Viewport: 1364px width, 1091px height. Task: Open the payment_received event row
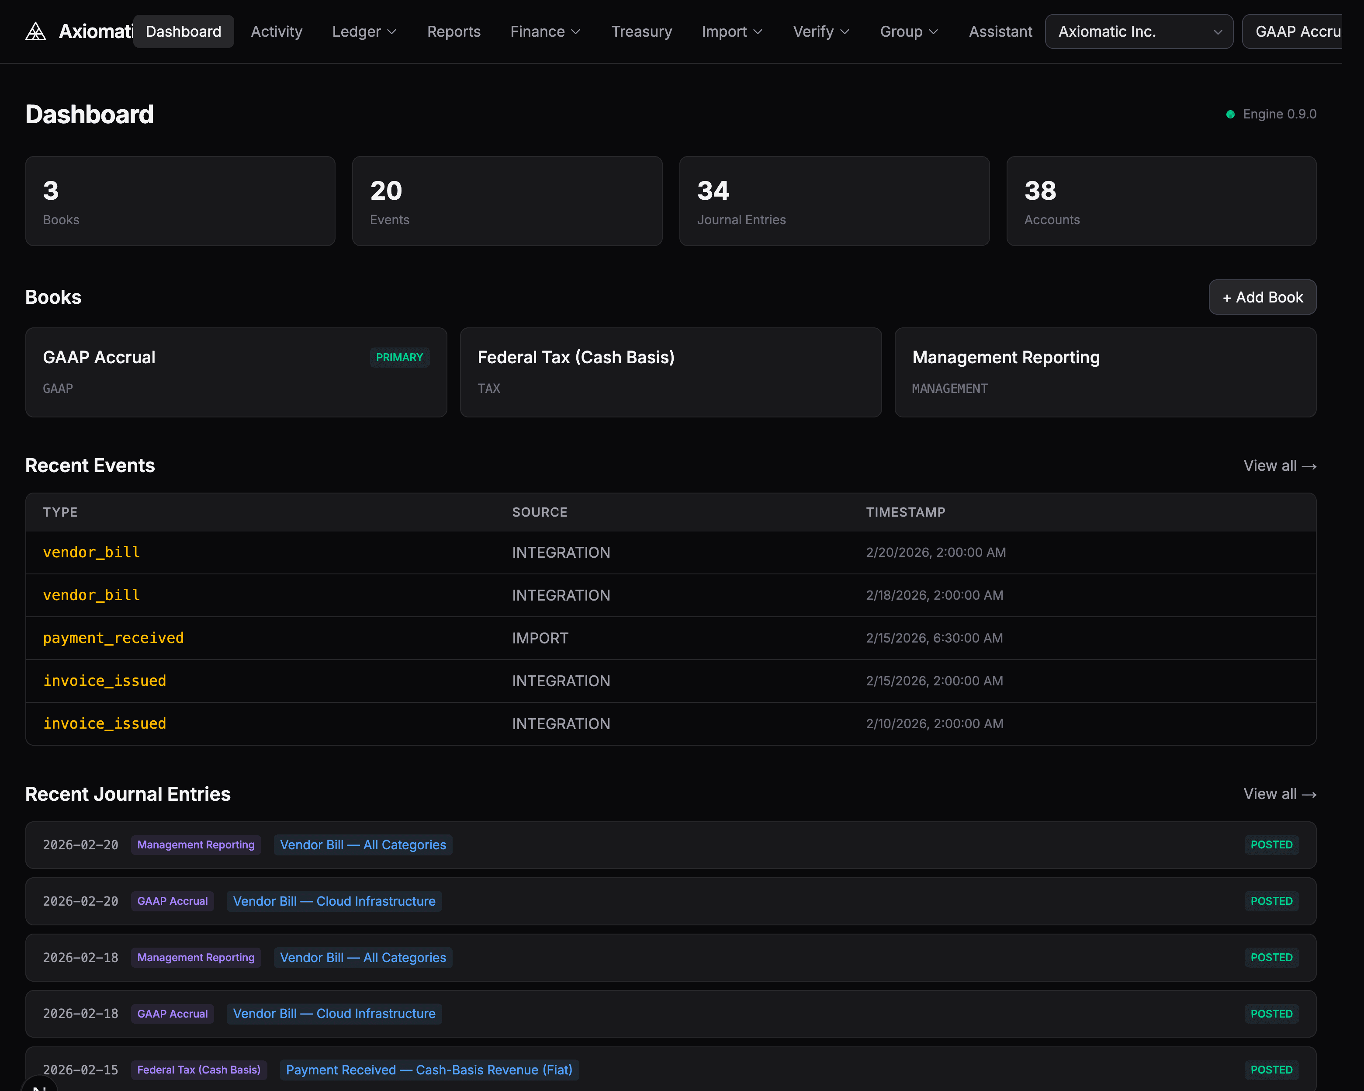[113, 638]
